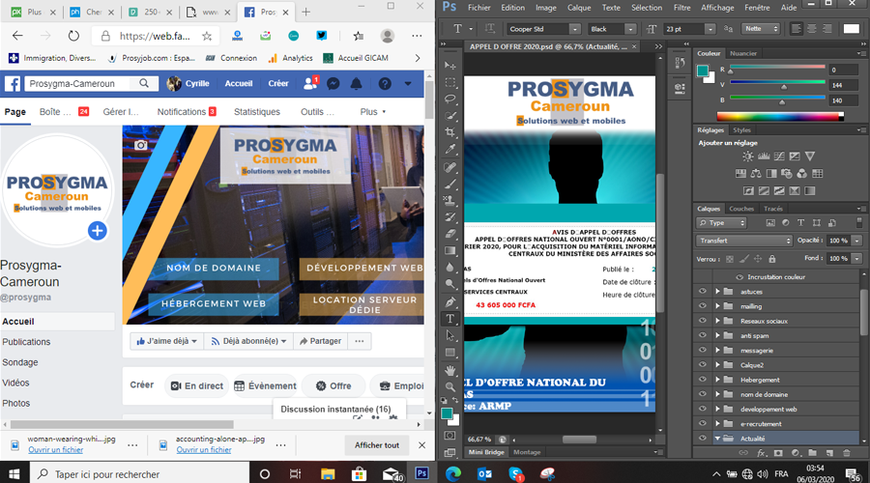Add a Levels adjustment
Screen dimensions: 870x483
pyautogui.click(x=764, y=156)
